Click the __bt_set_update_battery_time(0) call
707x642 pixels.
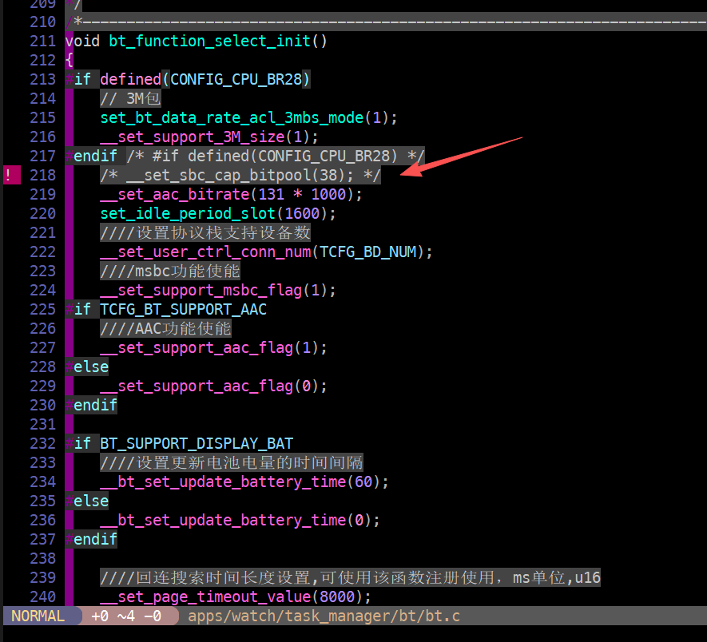[240, 520]
